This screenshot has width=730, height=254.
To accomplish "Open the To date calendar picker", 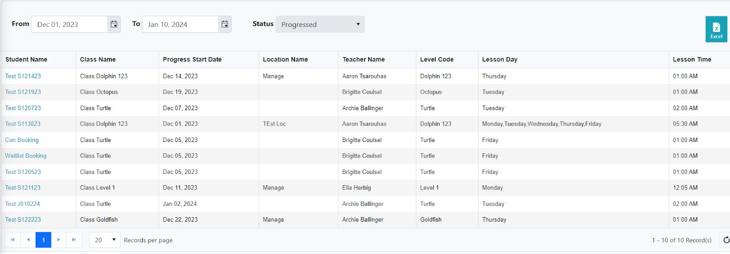I will click(x=225, y=24).
